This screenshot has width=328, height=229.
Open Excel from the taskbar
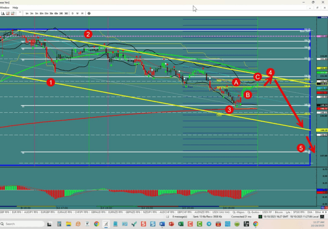181,224
